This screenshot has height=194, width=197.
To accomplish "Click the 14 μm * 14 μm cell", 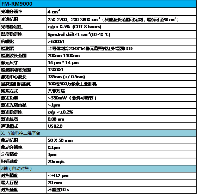I will pos(121,63).
